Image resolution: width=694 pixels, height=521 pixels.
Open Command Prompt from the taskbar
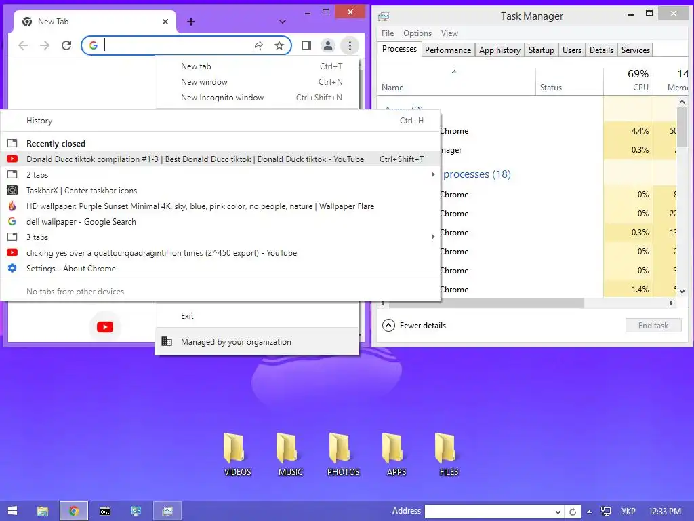pyautogui.click(x=105, y=512)
